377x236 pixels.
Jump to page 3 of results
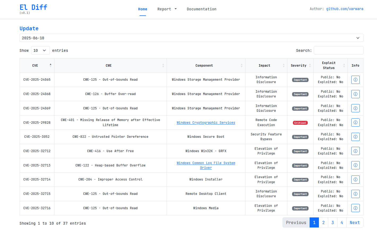coord(332,222)
